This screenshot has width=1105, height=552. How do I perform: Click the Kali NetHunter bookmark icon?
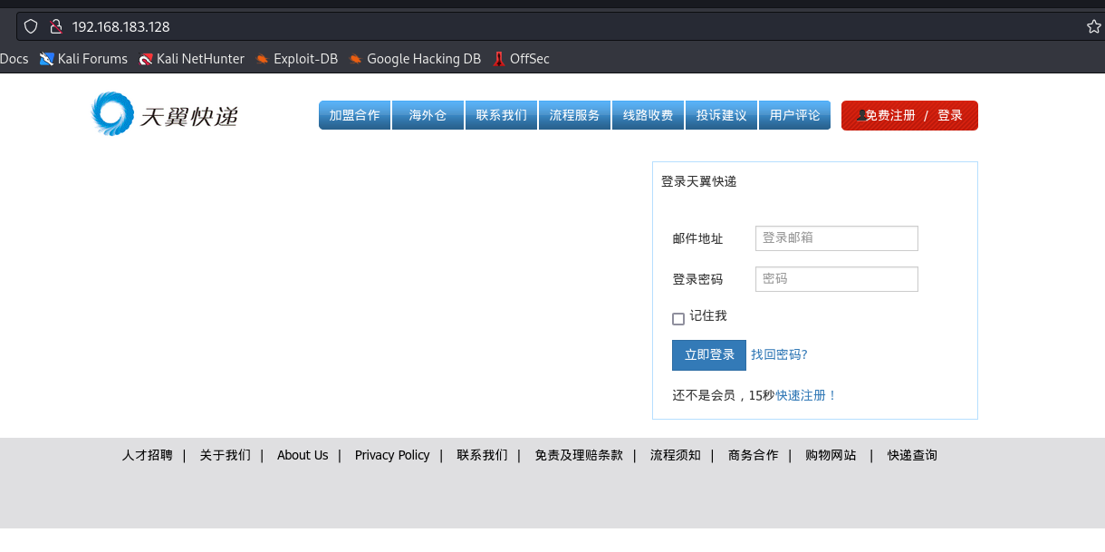(146, 59)
